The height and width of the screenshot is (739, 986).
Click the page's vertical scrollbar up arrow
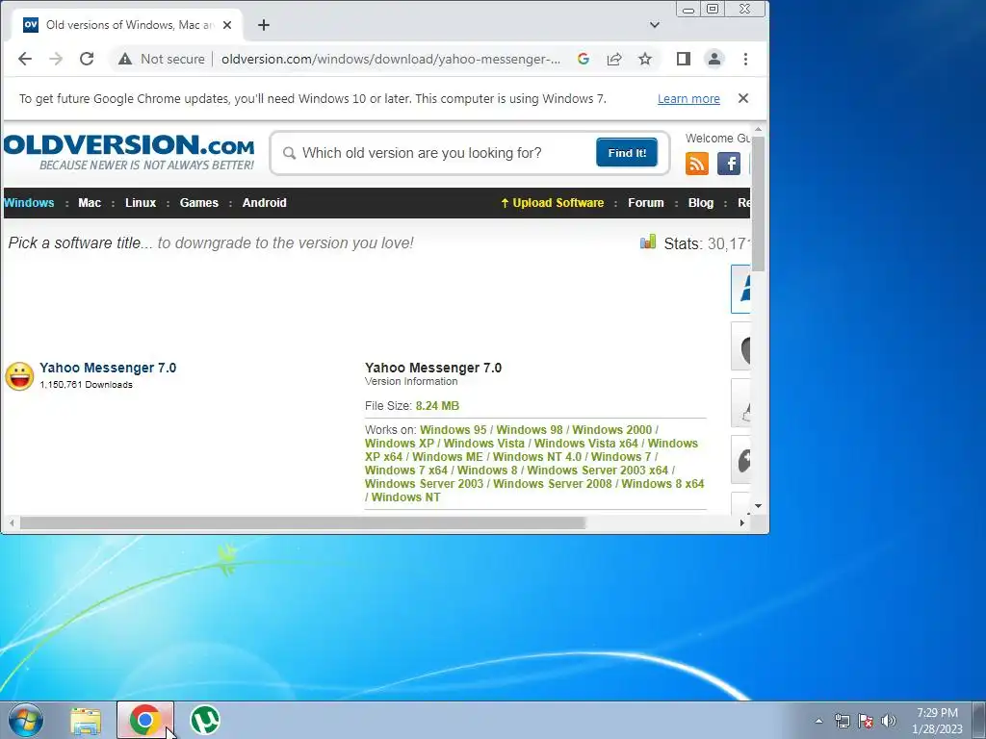click(759, 130)
